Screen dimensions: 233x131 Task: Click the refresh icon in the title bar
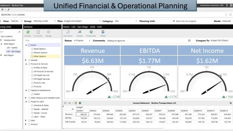(227, 5)
